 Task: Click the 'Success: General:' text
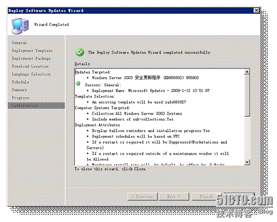coord(103,85)
